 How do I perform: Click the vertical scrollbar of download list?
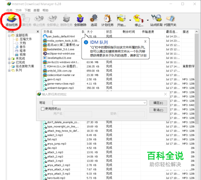[x=197, y=79]
